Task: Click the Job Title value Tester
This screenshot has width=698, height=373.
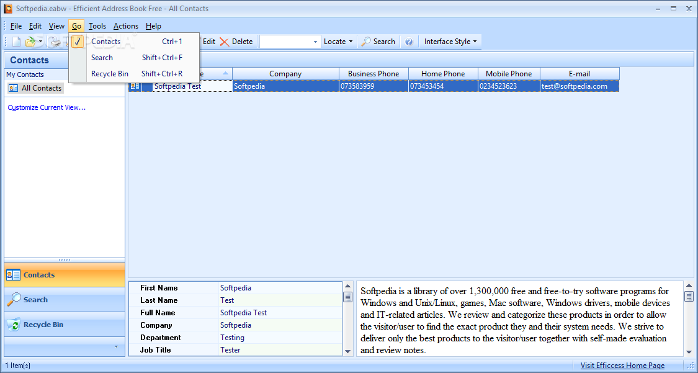Action: (230, 350)
